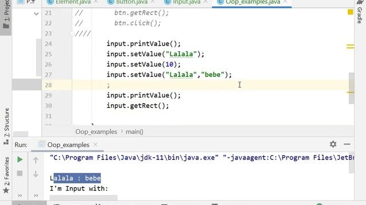
Task: Rerun Oop_examples with green play button
Action: click(20, 159)
